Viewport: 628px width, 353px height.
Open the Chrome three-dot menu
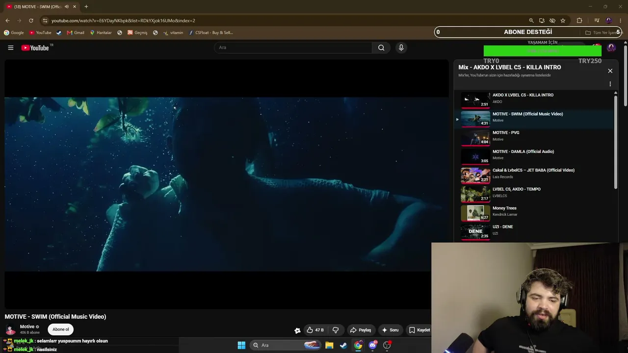pyautogui.click(x=621, y=21)
